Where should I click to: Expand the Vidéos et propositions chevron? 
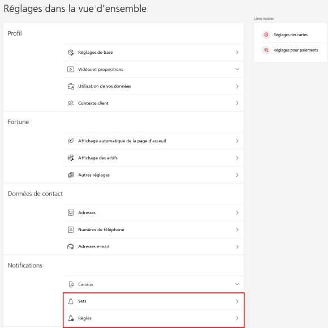[x=237, y=69]
